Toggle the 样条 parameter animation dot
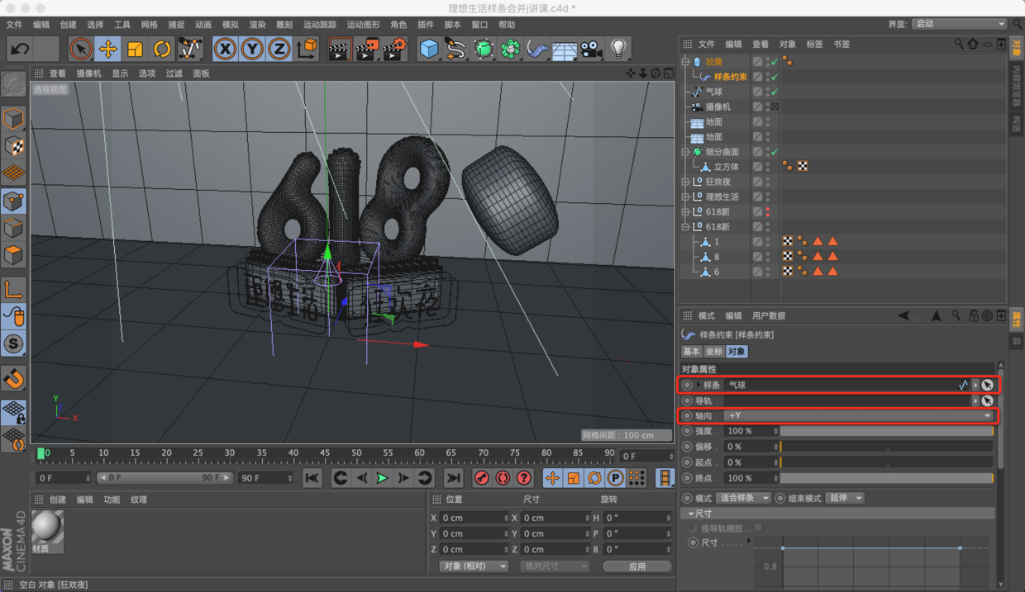This screenshot has height=592, width=1025. [x=687, y=385]
